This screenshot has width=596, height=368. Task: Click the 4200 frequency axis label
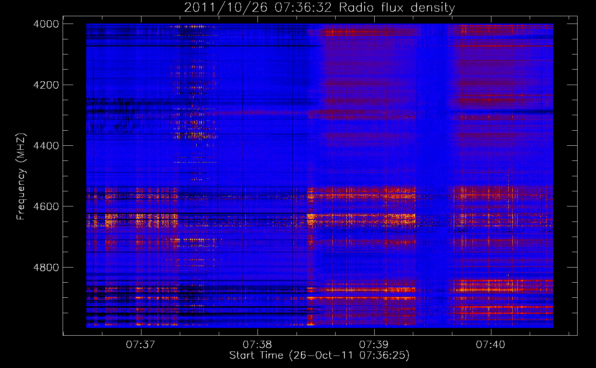46,85
